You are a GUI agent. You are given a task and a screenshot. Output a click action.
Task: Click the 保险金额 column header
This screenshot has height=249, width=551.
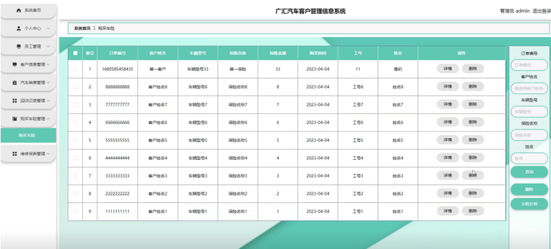tap(278, 53)
